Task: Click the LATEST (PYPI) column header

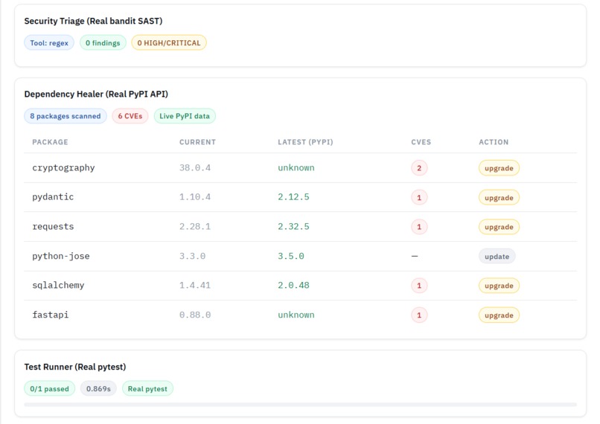Action: pos(305,142)
